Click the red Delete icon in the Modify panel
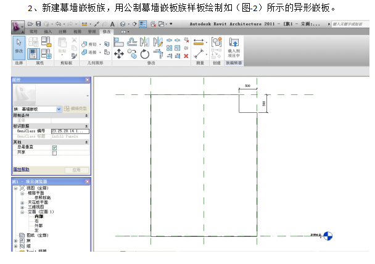The image size is (375, 264). click(186, 56)
